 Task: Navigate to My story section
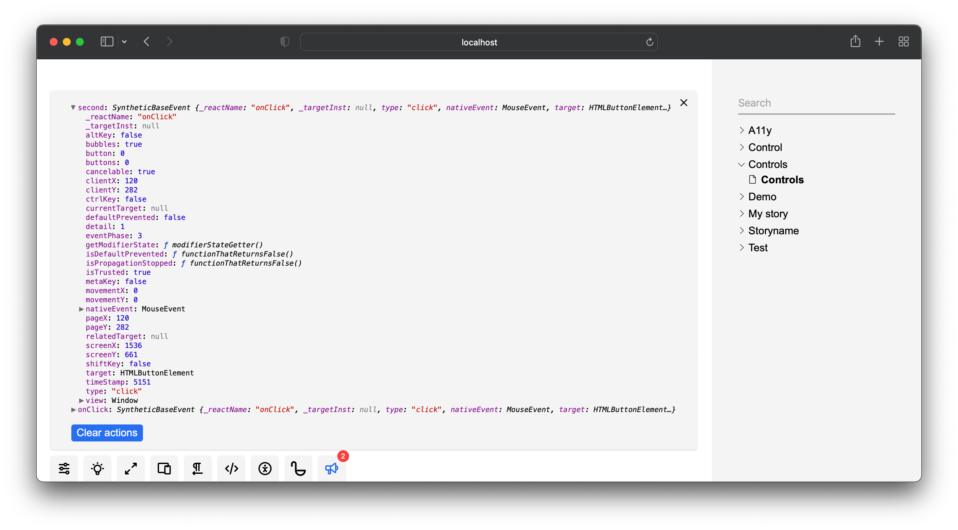tap(768, 213)
